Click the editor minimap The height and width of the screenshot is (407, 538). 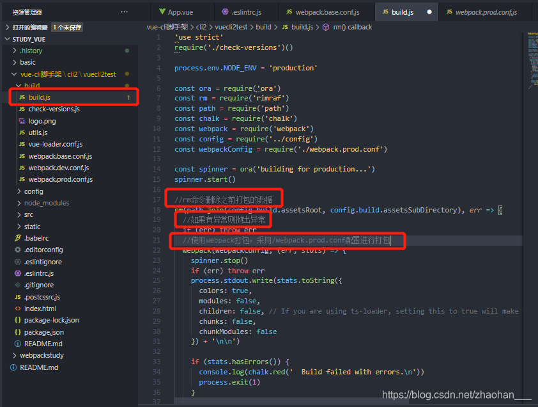click(x=532, y=60)
